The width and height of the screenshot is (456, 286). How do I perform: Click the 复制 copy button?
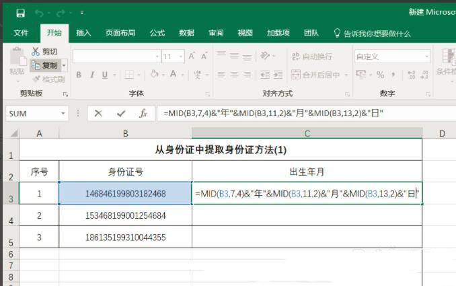[x=45, y=65]
